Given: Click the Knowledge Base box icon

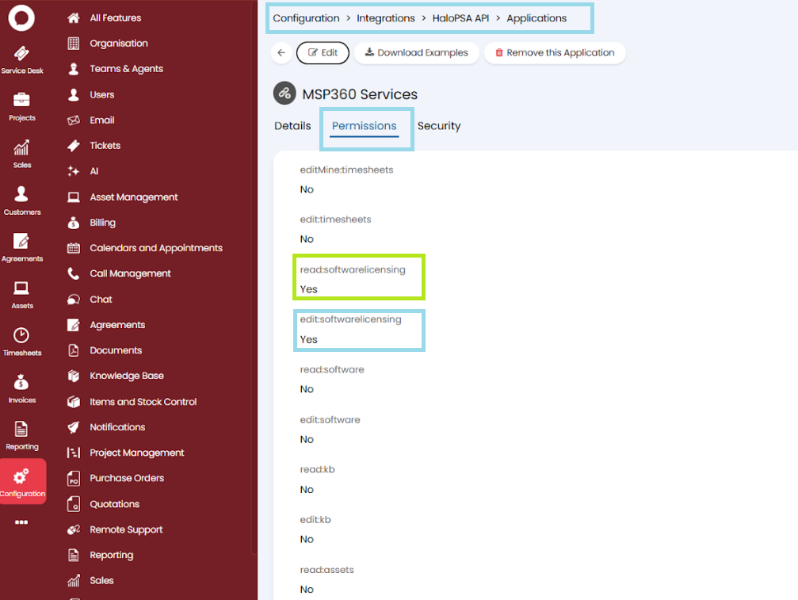Looking at the screenshot, I should pyautogui.click(x=73, y=376).
